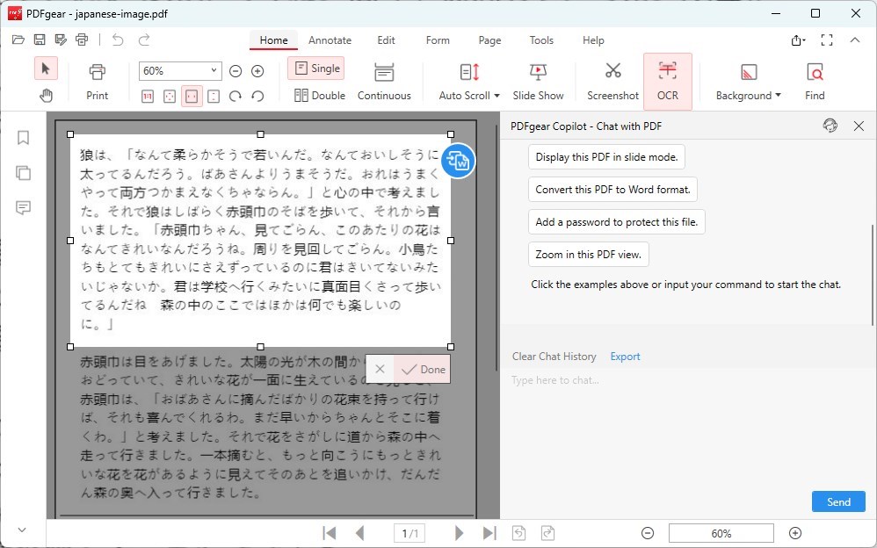Confirm the selection with Done
The image size is (877, 548).
tap(423, 369)
